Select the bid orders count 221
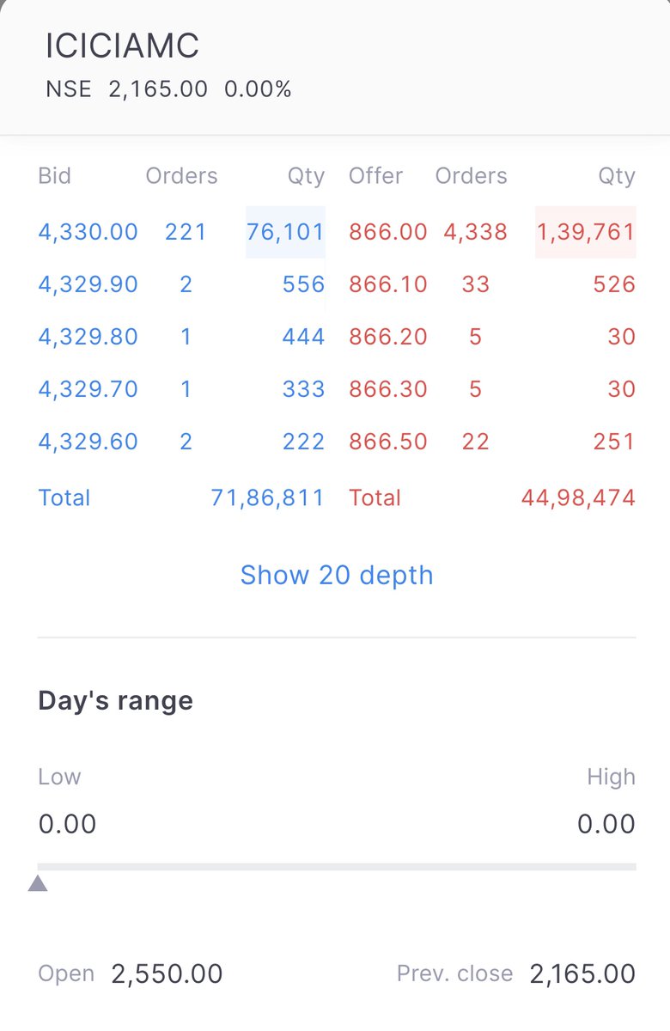Image resolution: width=670 pixels, height=1031 pixels. [x=186, y=232]
